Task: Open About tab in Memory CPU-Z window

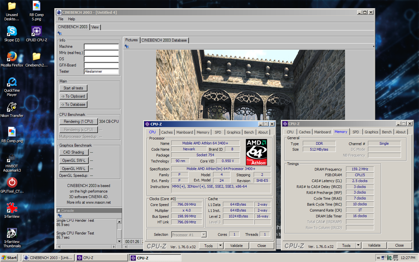Action: [401, 132]
